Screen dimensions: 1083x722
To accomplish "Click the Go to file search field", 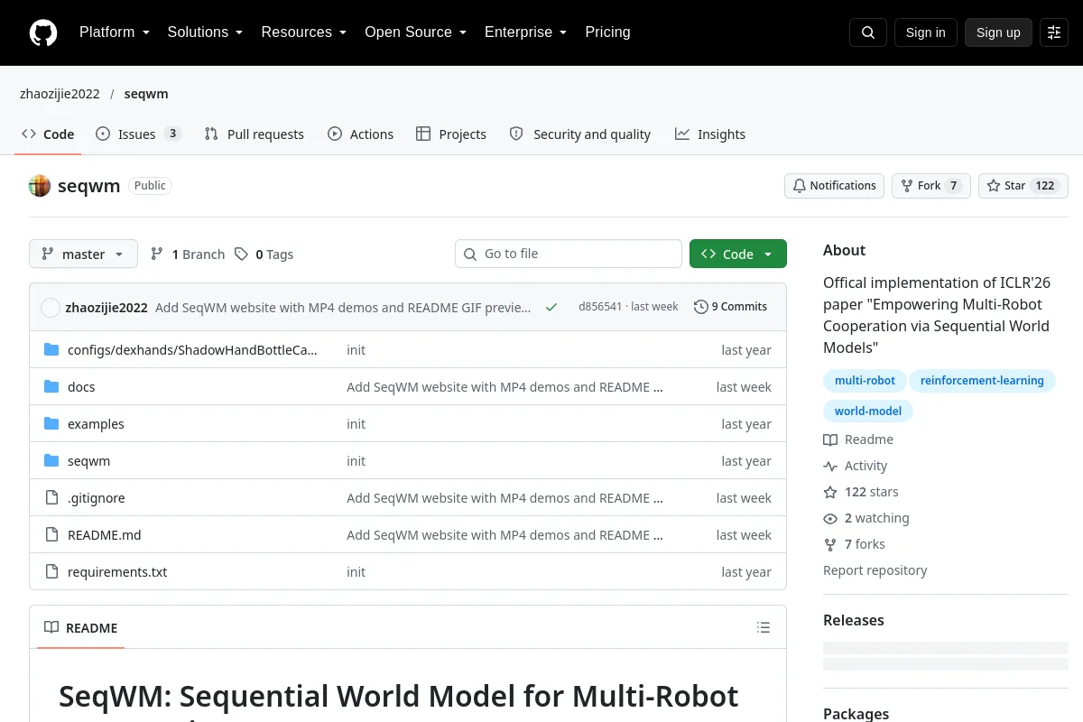I will pos(569,254).
